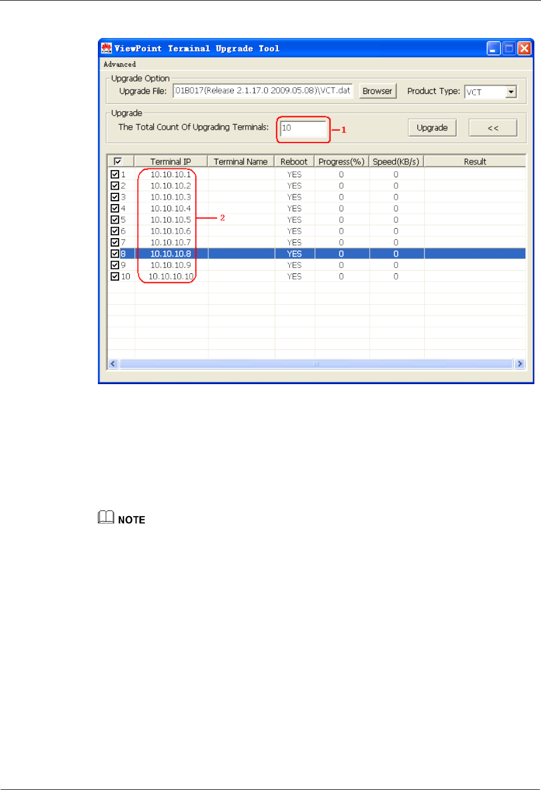Click the scroll left arrow of horizontal scrollbar
Screen dimensions: 541x790
pos(113,363)
